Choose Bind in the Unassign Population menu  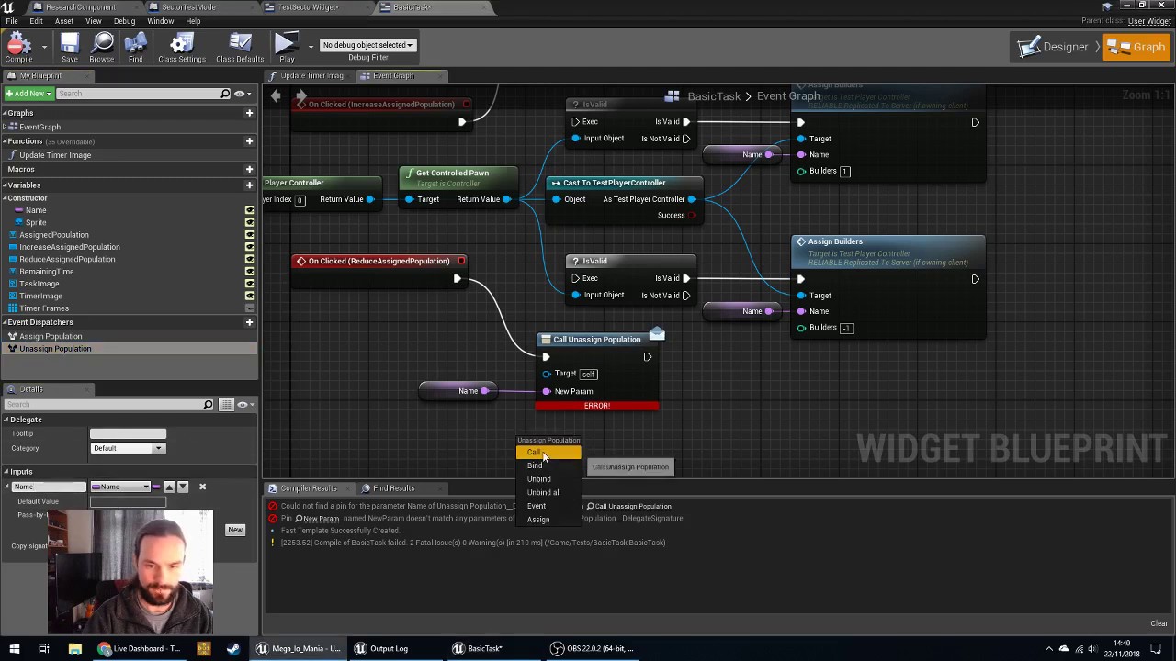(548, 465)
